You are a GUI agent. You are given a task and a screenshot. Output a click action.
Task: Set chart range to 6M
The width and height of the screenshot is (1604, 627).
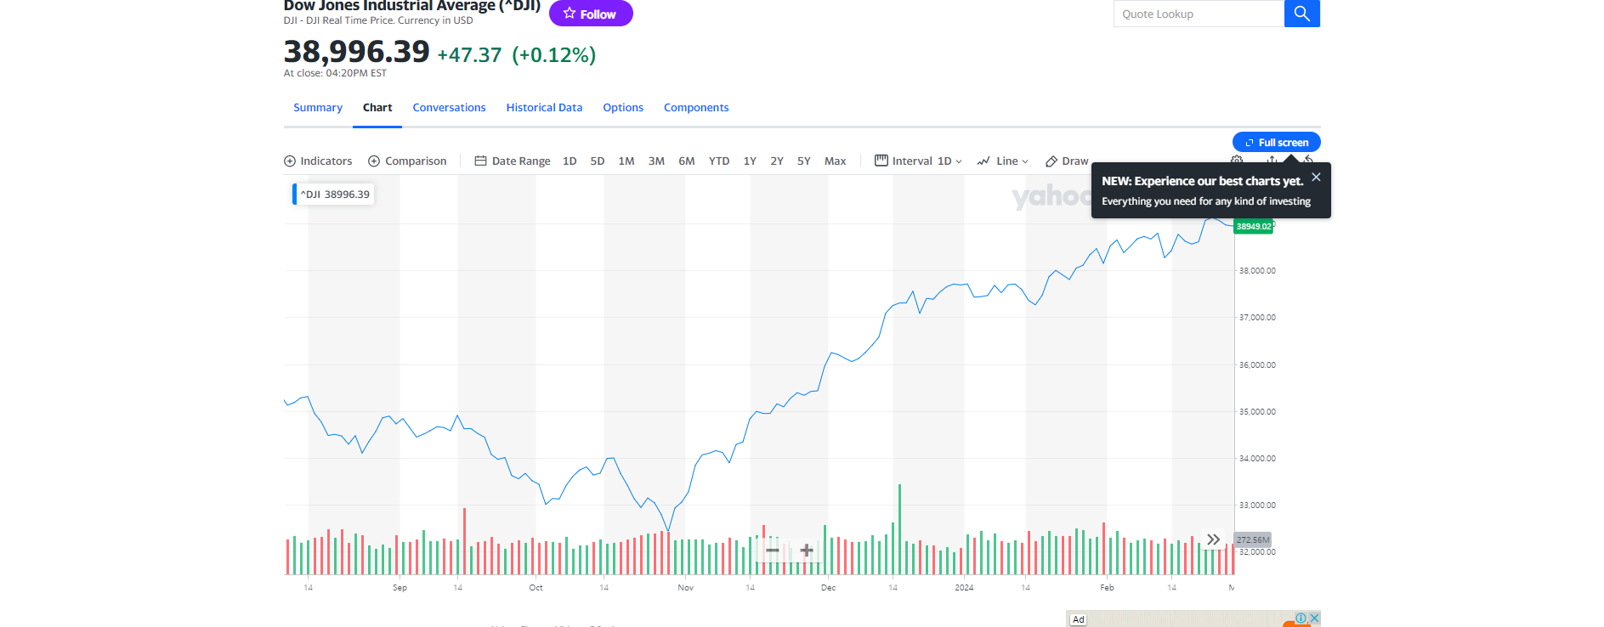(x=687, y=161)
